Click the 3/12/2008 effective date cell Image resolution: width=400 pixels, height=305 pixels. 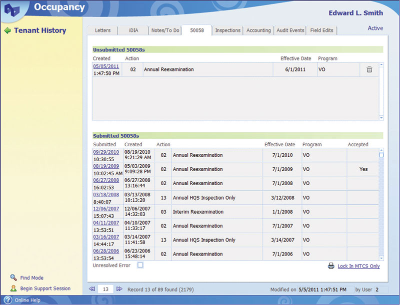pos(282,198)
